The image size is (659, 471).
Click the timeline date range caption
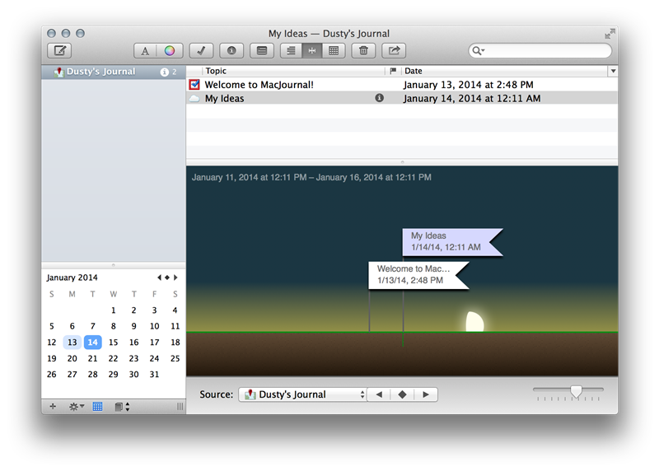[311, 177]
